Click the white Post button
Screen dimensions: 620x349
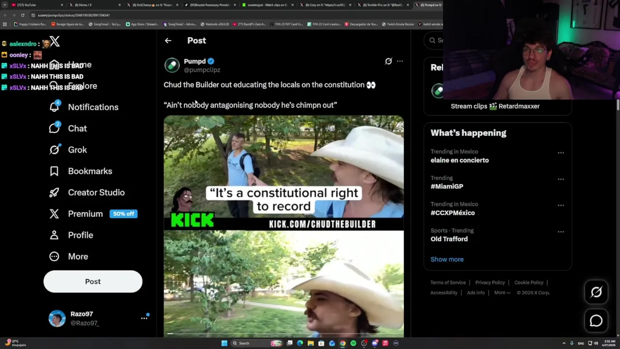(93, 282)
